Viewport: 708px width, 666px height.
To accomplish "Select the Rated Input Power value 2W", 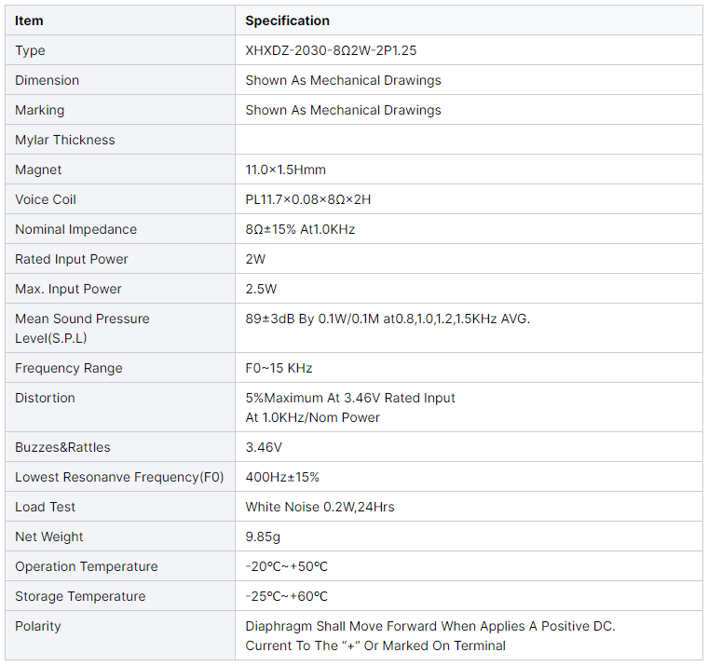I will click(x=255, y=259).
